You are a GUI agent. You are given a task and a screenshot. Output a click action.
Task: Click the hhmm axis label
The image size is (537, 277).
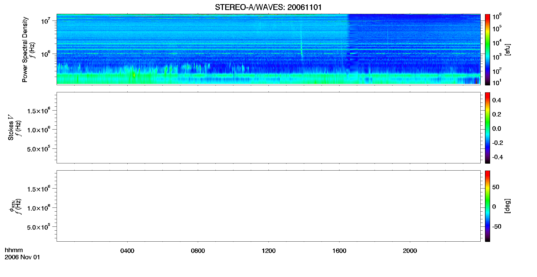point(14,250)
